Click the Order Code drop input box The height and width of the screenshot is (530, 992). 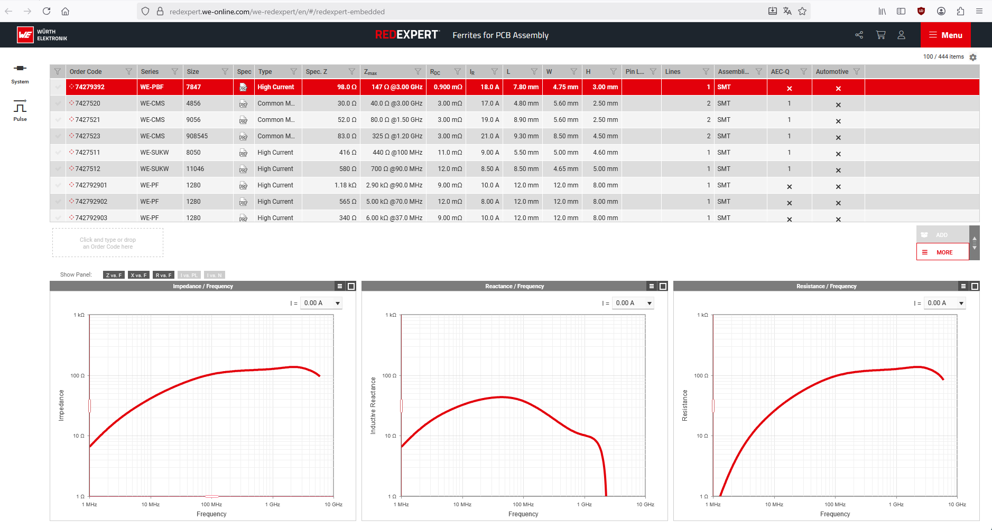pos(108,243)
